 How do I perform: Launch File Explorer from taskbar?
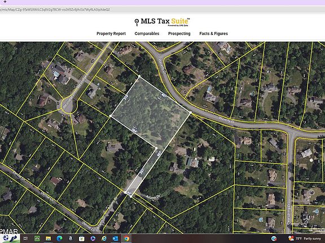coord(48,238)
